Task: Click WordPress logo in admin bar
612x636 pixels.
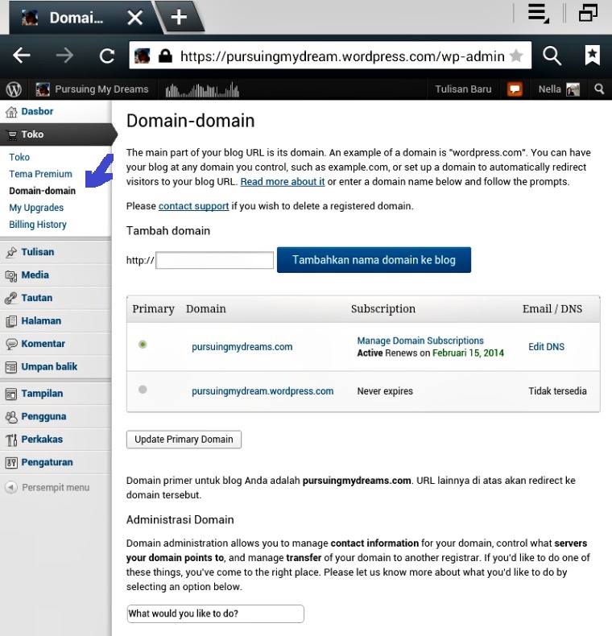Action: pyautogui.click(x=14, y=89)
